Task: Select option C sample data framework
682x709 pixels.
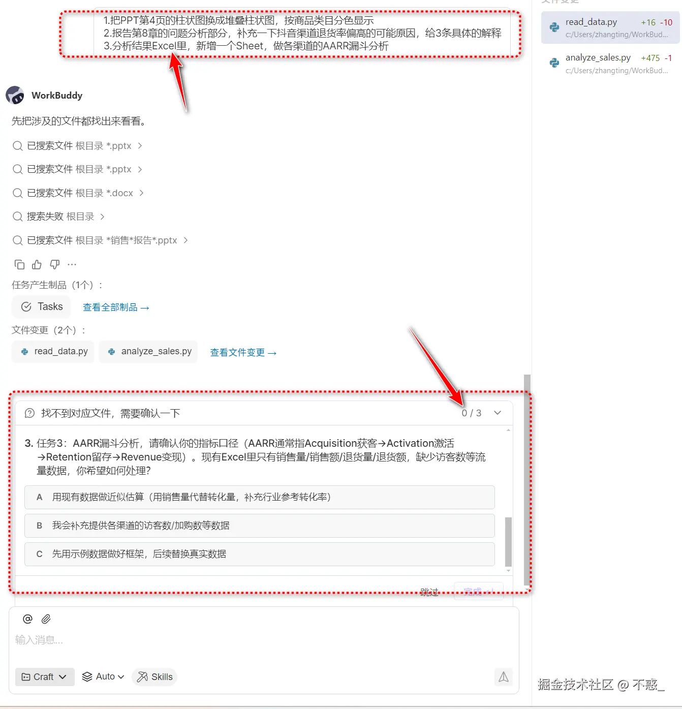Action: (x=259, y=554)
